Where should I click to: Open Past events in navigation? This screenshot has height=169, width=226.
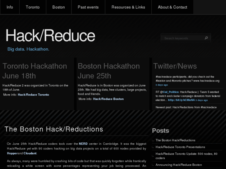[88, 7]
